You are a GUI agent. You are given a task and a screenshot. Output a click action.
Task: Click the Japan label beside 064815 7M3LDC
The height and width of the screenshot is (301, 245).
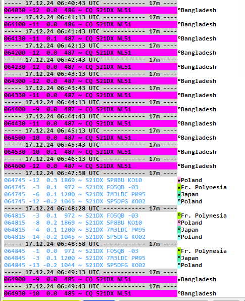coord(189,230)
